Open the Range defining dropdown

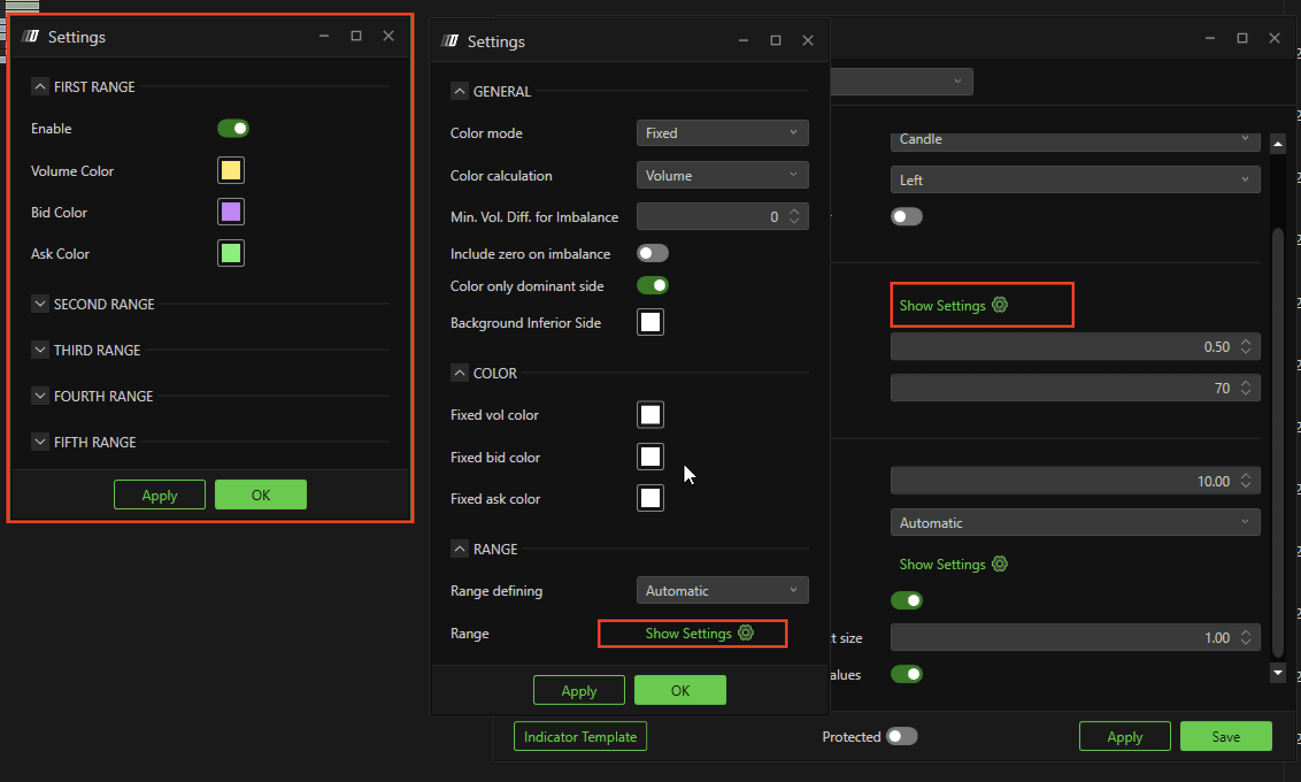(x=722, y=591)
